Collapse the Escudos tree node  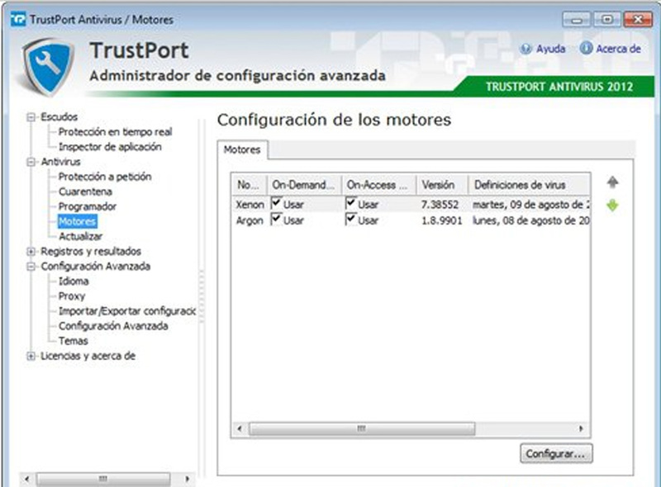tap(31, 117)
